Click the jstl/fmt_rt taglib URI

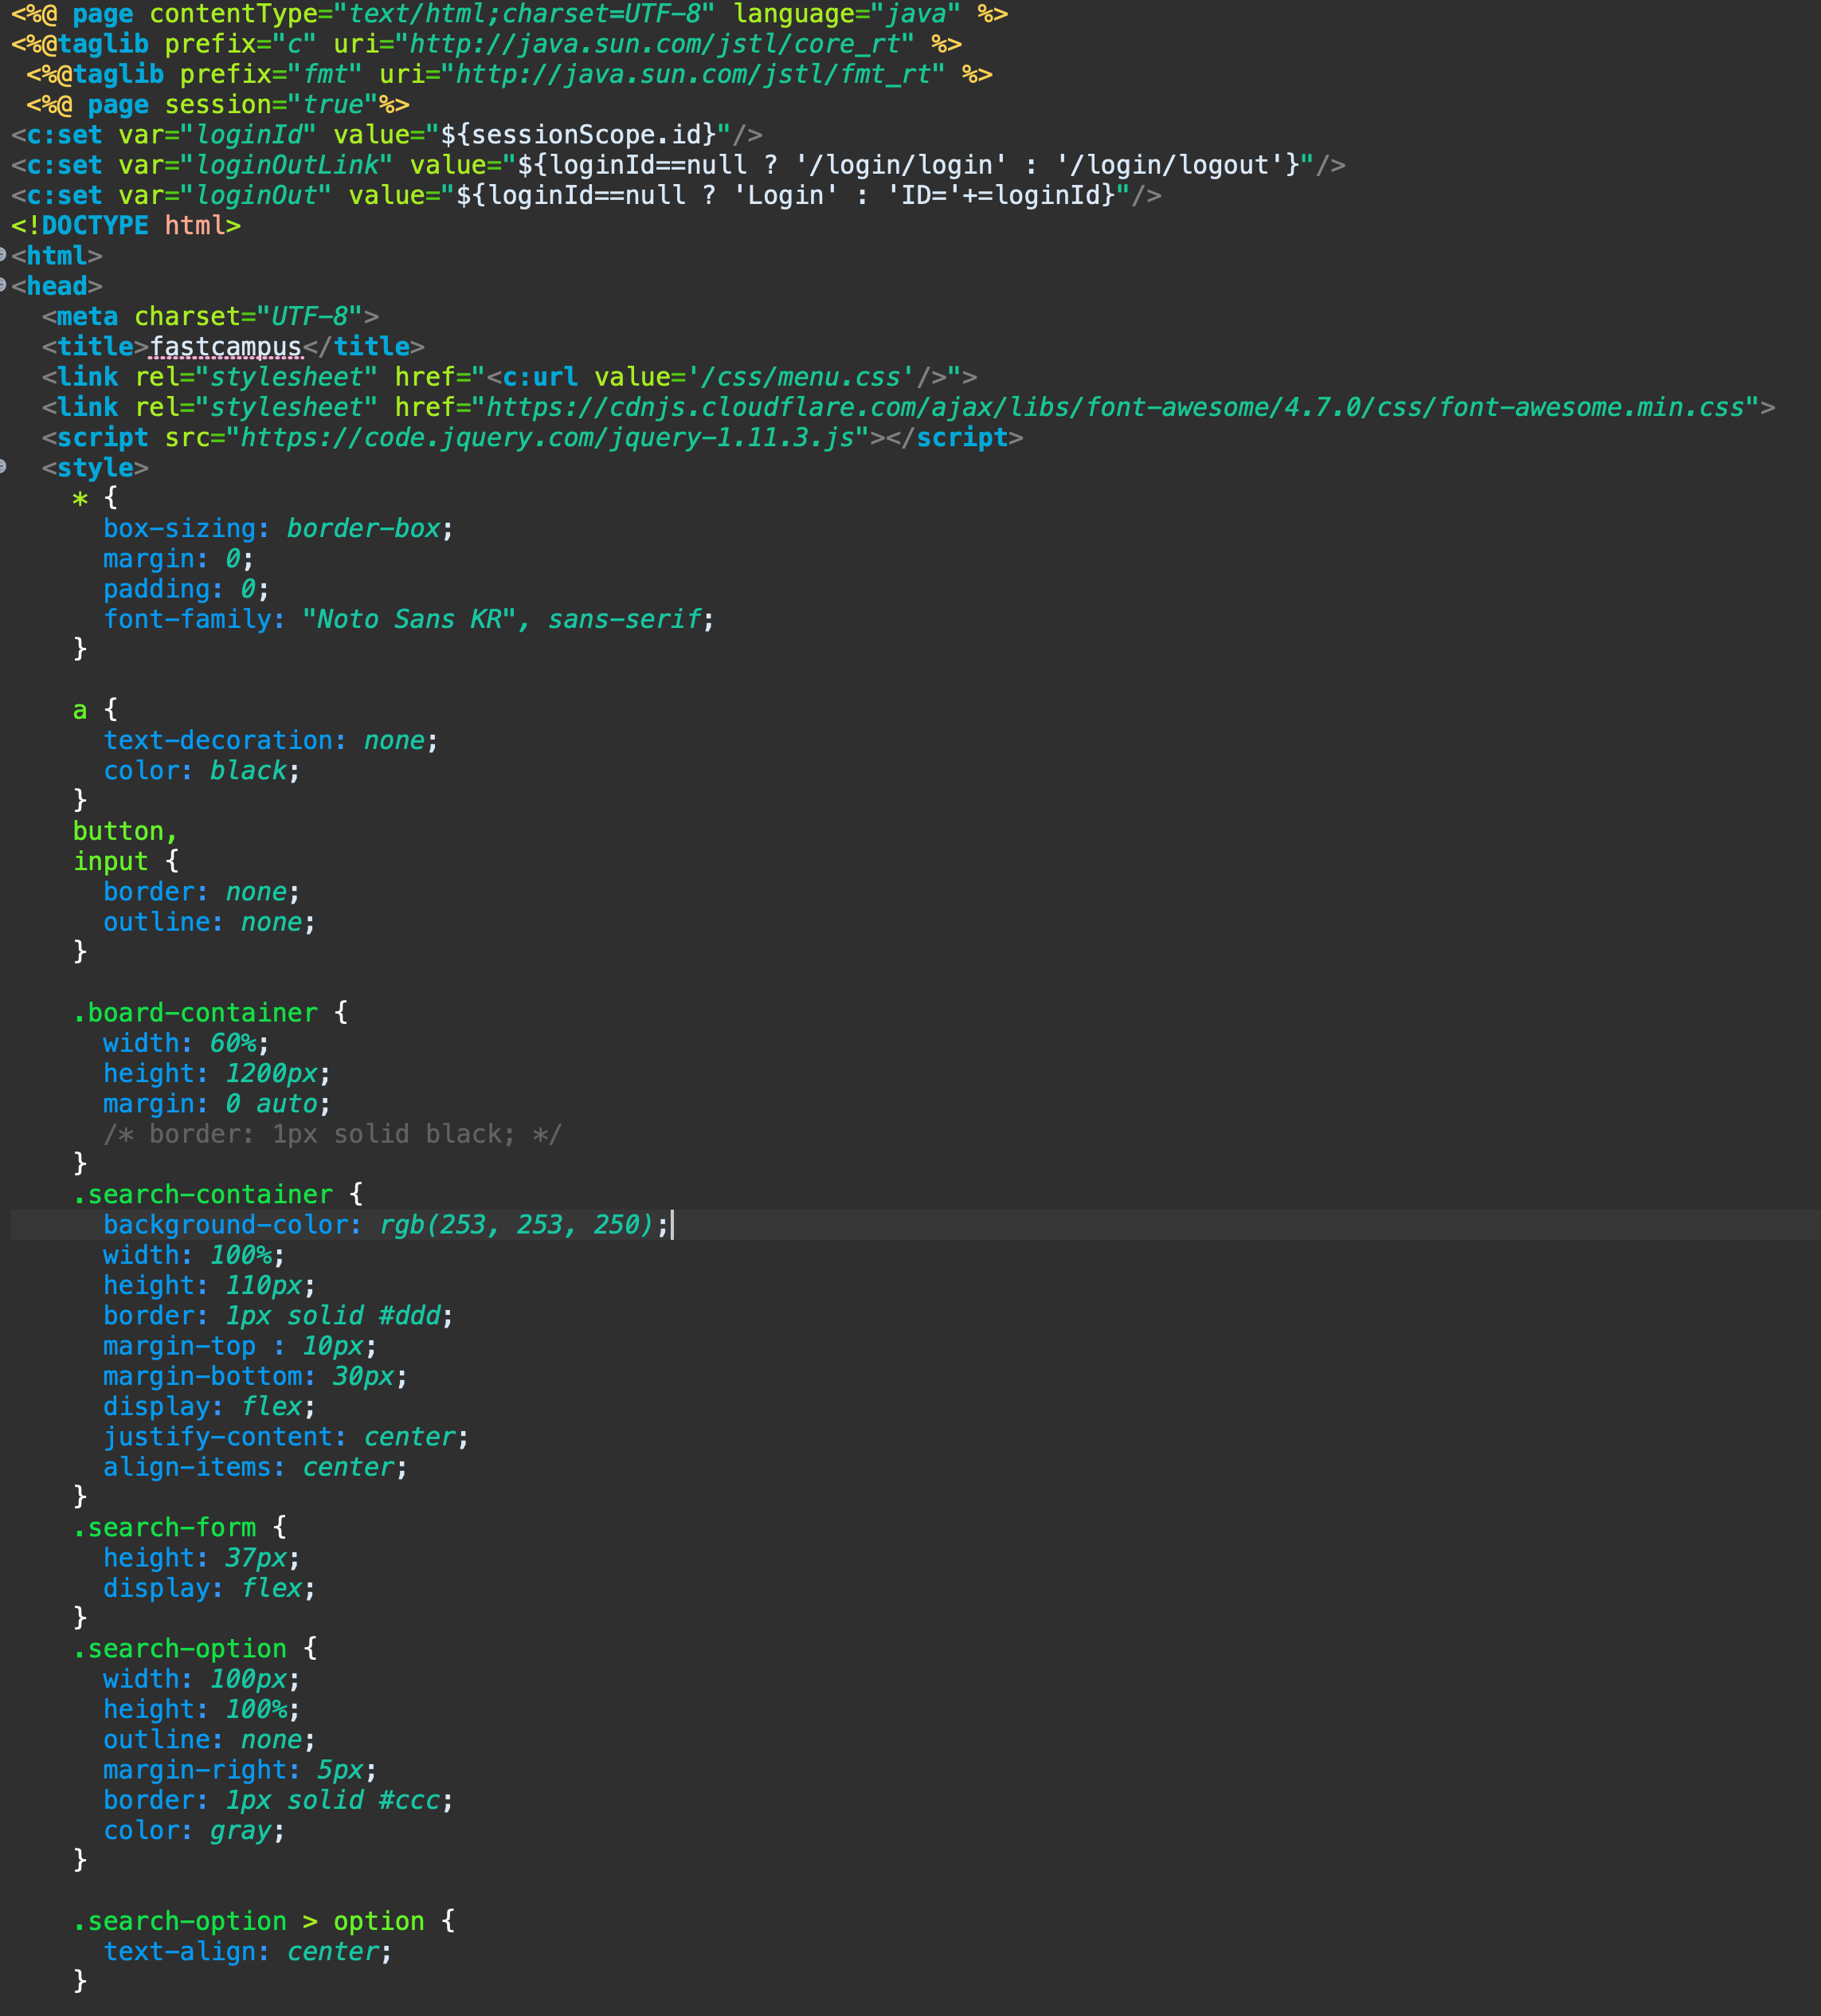click(x=694, y=75)
